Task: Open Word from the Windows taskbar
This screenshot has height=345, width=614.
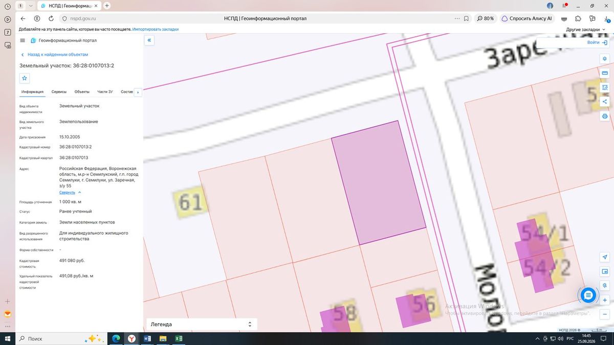Action: (x=147, y=338)
